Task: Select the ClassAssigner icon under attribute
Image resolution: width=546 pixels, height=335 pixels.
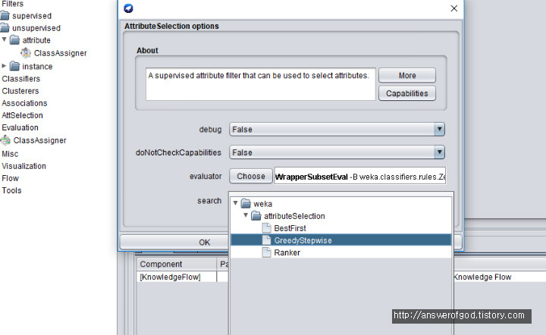Action: 26,53
